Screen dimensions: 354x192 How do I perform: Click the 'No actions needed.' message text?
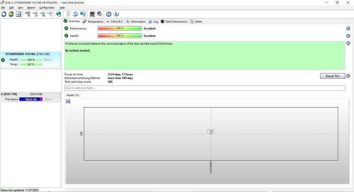pos(78,51)
